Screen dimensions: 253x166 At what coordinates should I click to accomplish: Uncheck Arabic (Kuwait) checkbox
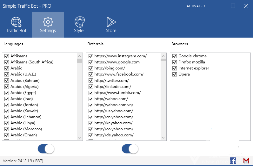pos(7,111)
